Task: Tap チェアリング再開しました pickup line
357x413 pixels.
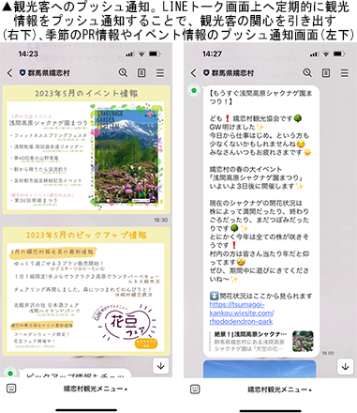Action: (x=82, y=290)
